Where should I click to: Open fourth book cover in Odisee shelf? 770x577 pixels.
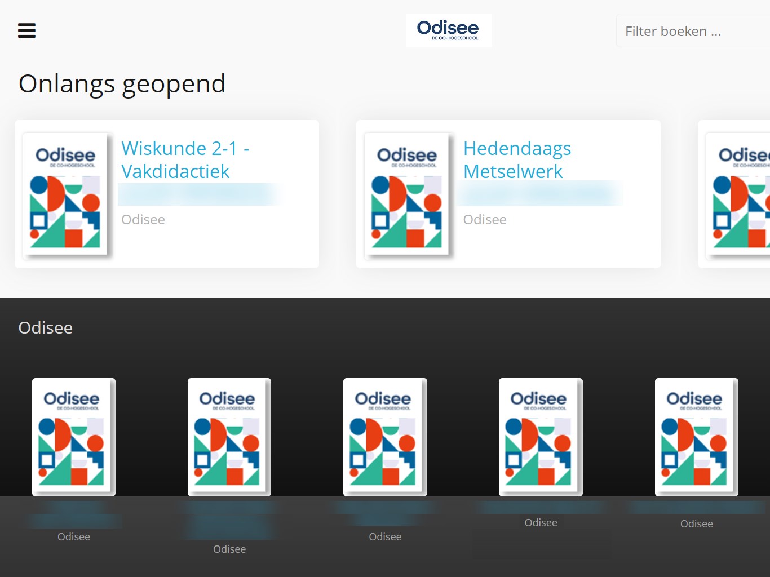pyautogui.click(x=541, y=437)
